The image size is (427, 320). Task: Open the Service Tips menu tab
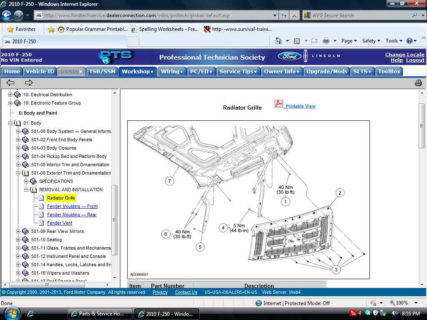tap(238, 72)
